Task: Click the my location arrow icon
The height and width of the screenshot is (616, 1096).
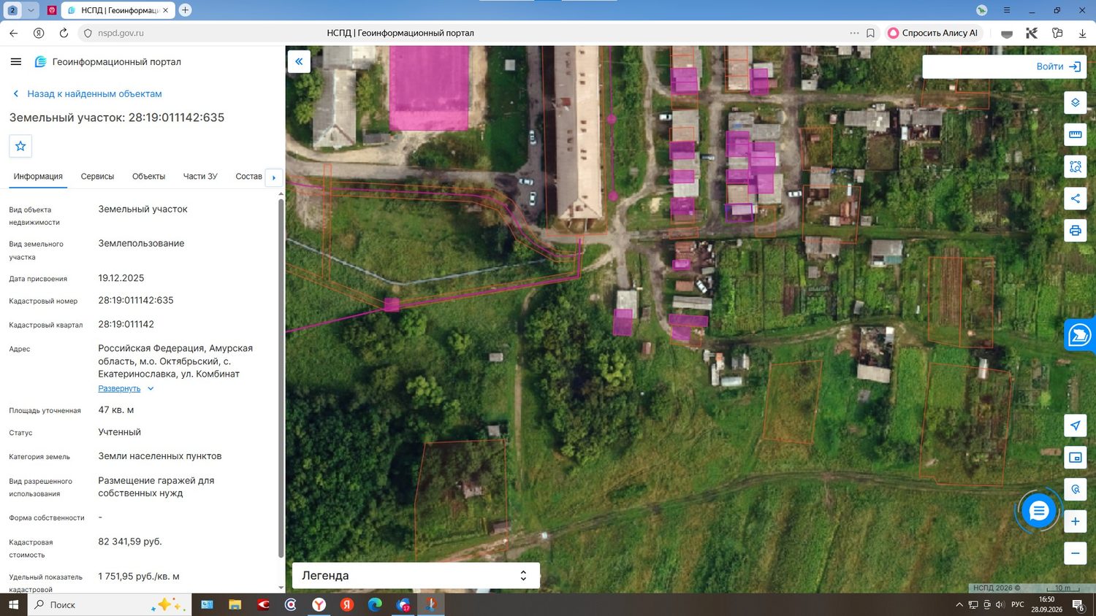Action: 1075,426
